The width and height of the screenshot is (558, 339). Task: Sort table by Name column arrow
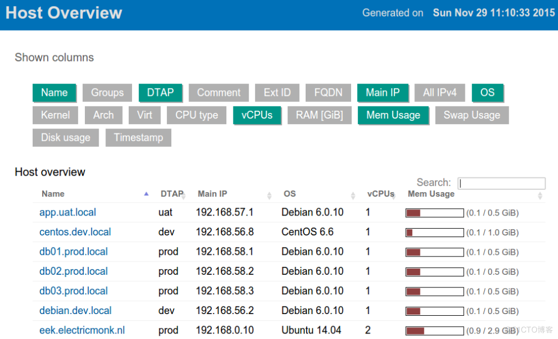coord(146,194)
